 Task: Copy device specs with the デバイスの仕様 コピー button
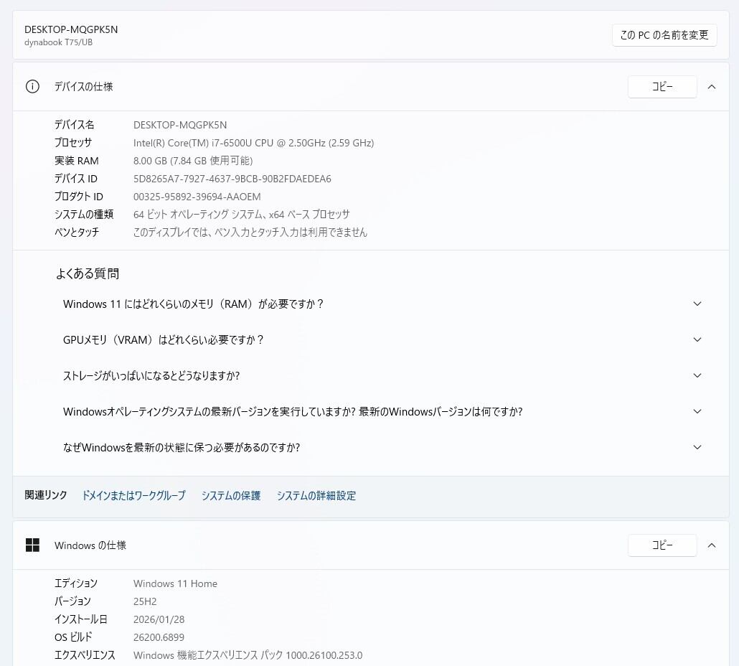(x=662, y=87)
